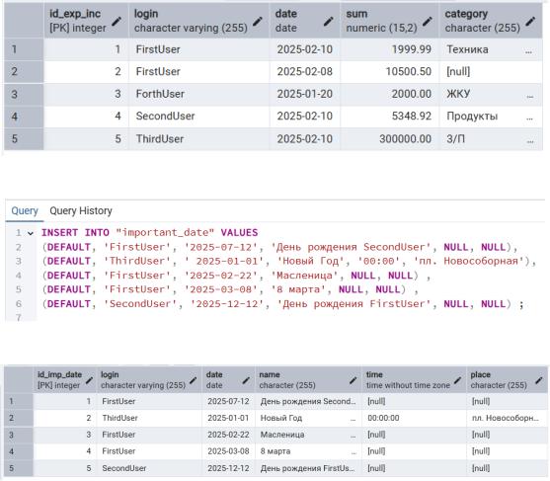Click time cell showing 00:00:00
The height and width of the screenshot is (481, 550).
point(414,418)
